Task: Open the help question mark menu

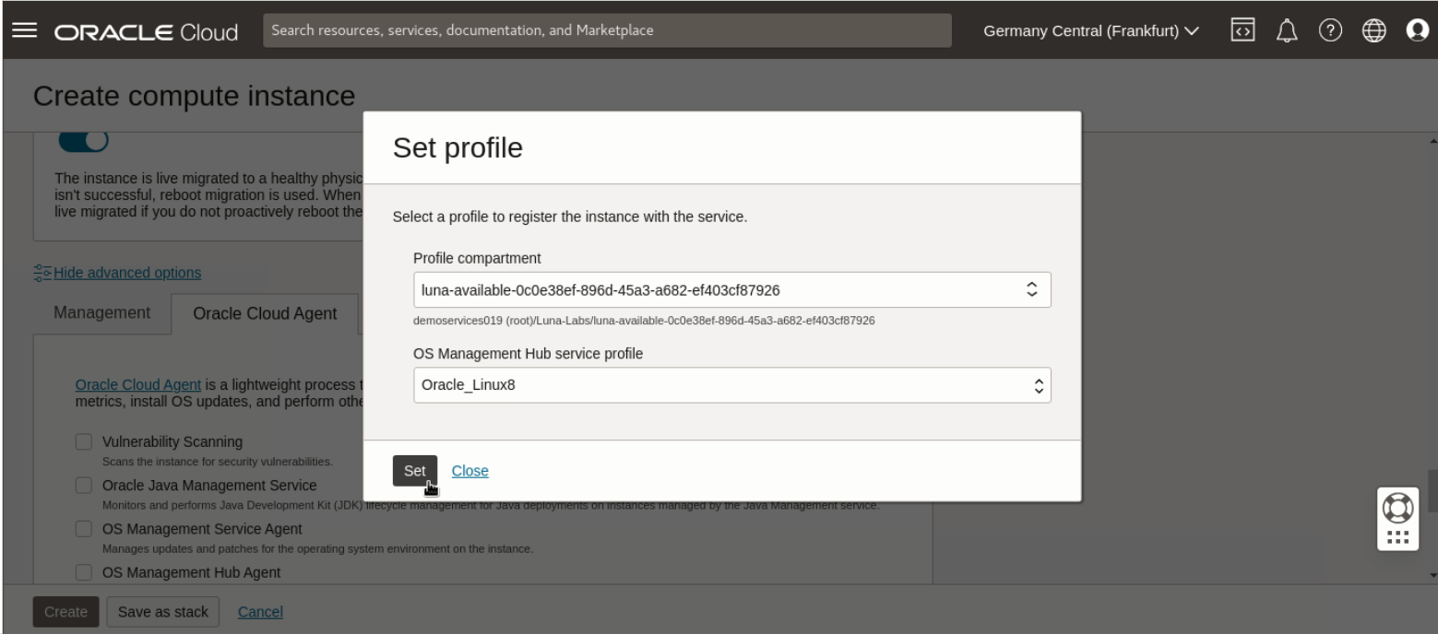Action: tap(1329, 30)
